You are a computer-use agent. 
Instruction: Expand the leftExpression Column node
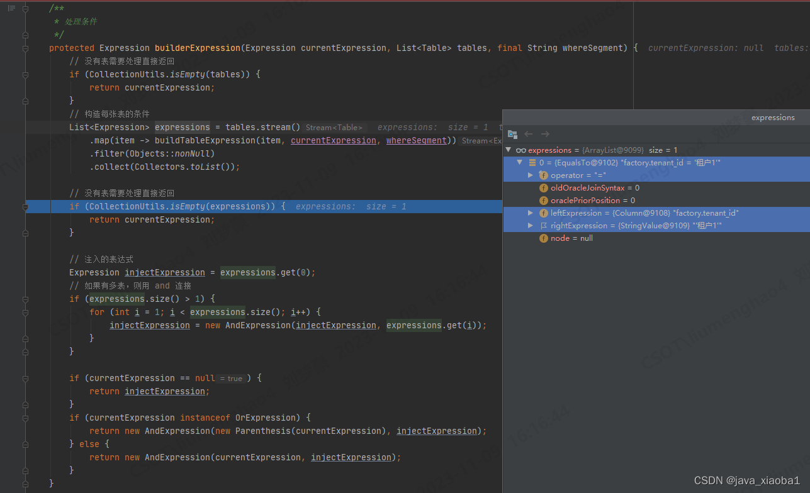pos(532,213)
